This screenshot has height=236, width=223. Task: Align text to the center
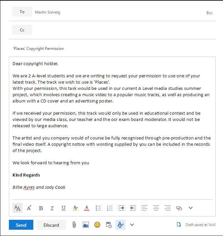(156, 208)
